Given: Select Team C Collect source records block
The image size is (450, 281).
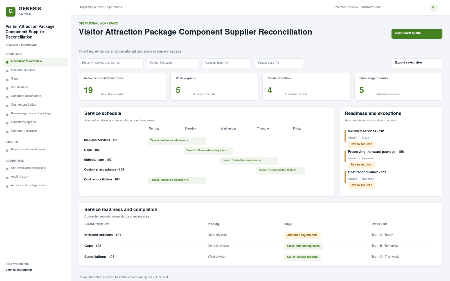Looking at the screenshot, I should click(249, 161).
